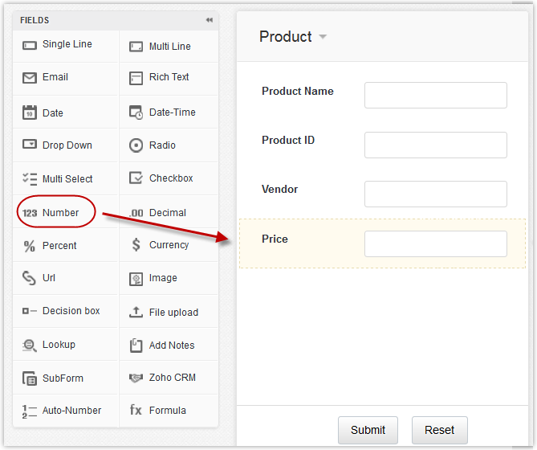Select the Number field in list
The width and height of the screenshot is (537, 450).
(x=60, y=213)
